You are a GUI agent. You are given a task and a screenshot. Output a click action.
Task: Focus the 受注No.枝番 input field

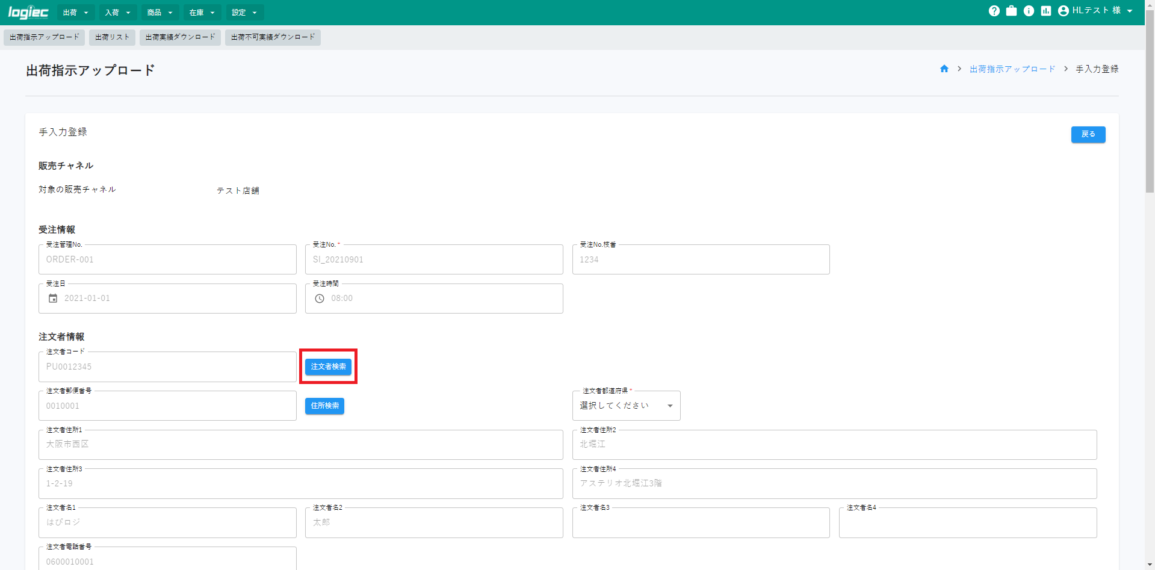pos(701,259)
